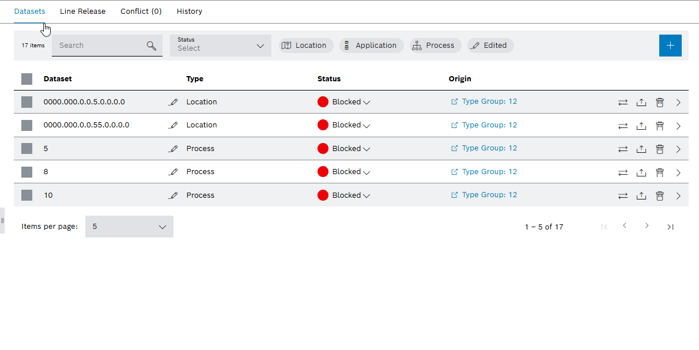Select the checkbox for dataset 5
Screen dimensions: 699x350
[27, 149]
